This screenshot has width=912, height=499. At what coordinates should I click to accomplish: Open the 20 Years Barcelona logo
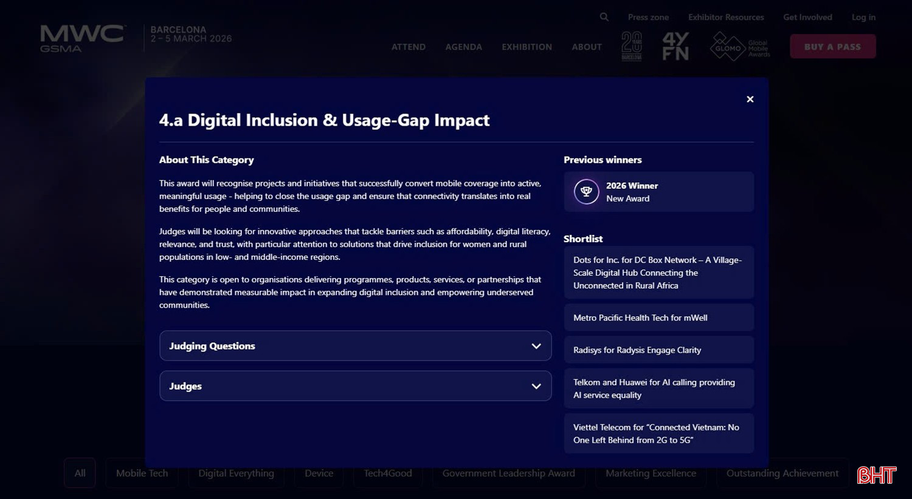coord(632,46)
